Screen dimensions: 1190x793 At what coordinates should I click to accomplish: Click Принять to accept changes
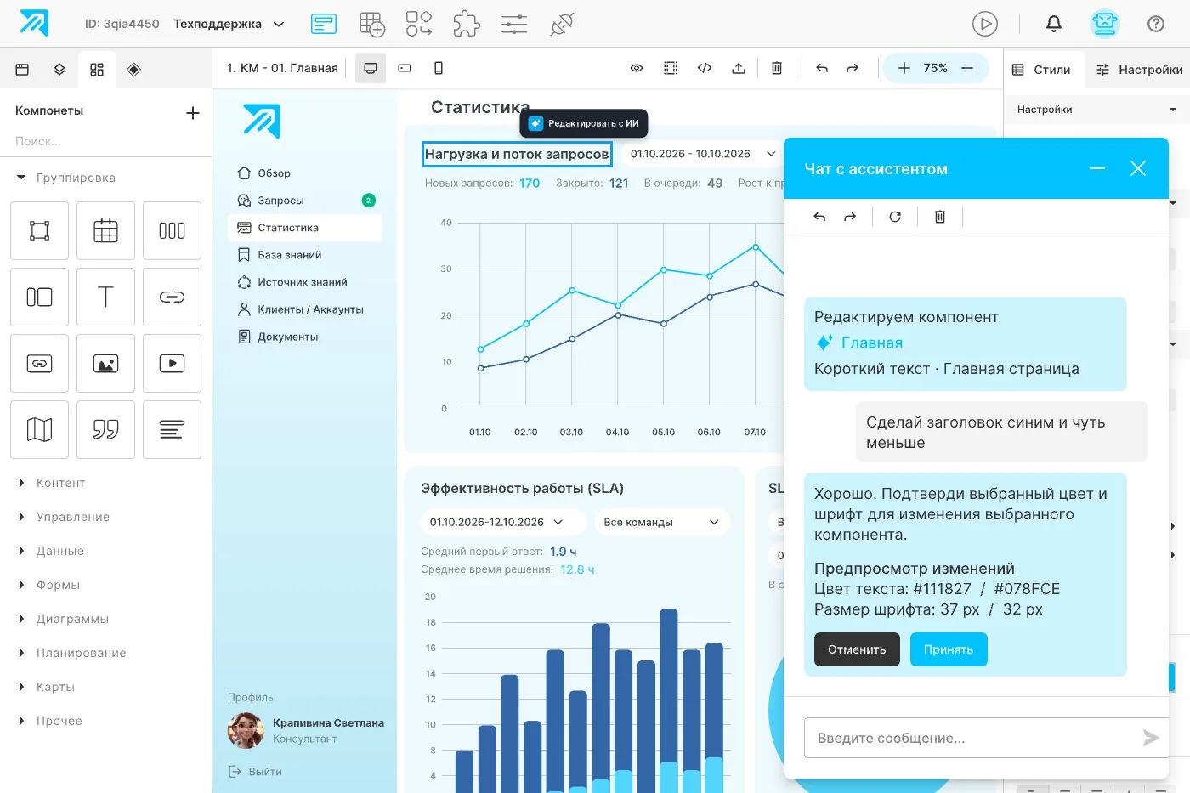click(x=949, y=649)
